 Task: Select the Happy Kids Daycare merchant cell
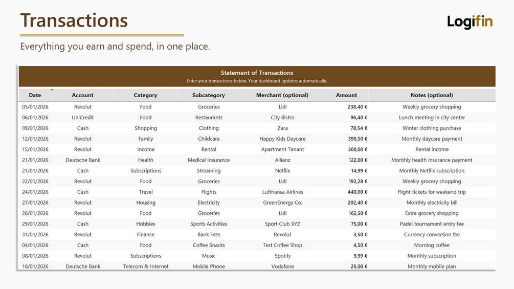point(282,139)
